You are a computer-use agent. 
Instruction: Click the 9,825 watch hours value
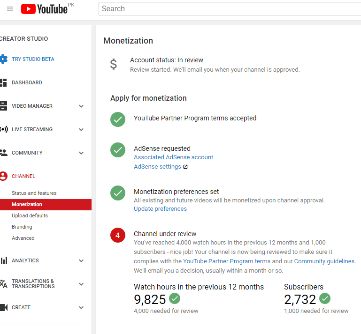[150, 299]
